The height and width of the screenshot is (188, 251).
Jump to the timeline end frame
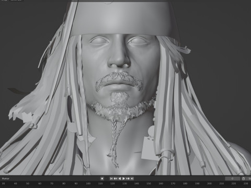[132, 179]
